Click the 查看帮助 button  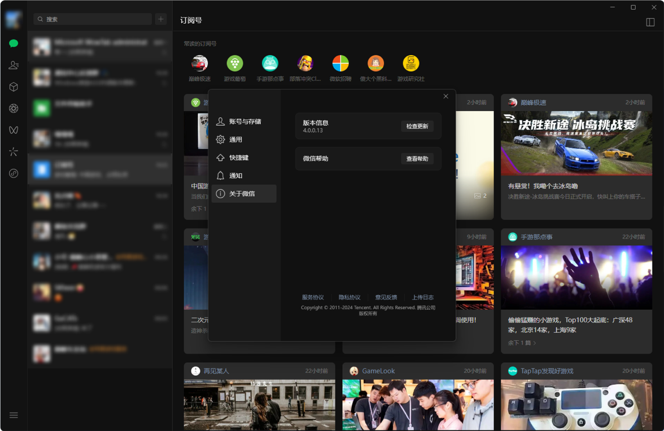click(417, 159)
